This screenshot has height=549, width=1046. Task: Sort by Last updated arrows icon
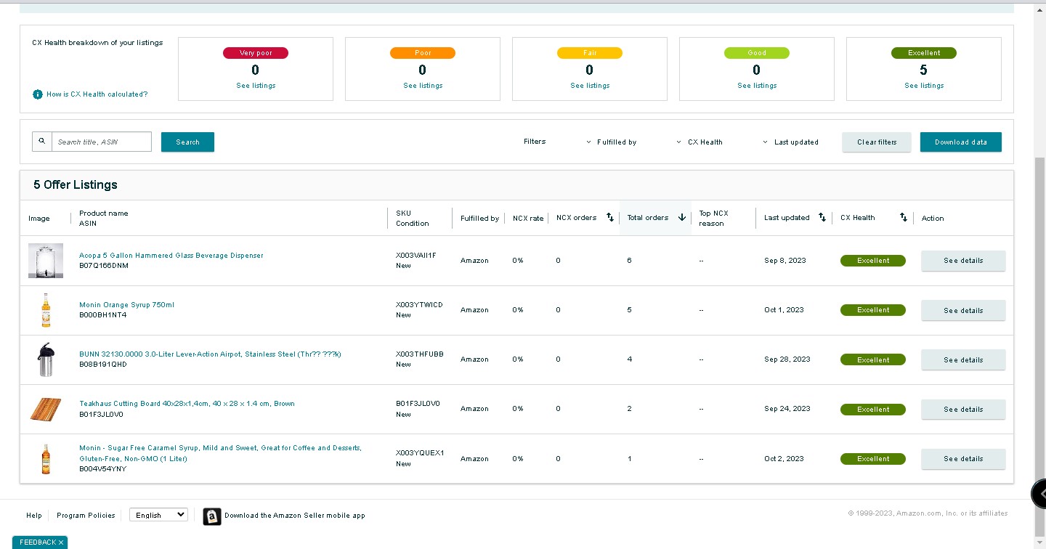point(822,218)
